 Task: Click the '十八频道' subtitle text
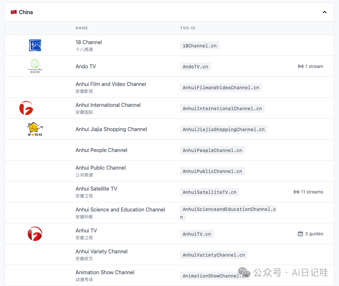click(x=84, y=49)
